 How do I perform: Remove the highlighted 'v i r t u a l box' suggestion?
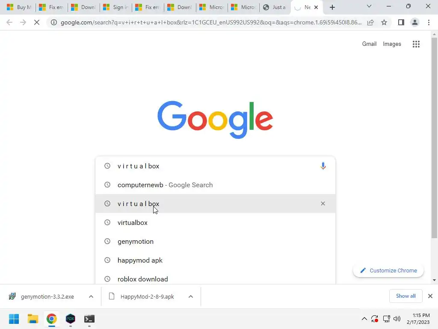point(323,203)
